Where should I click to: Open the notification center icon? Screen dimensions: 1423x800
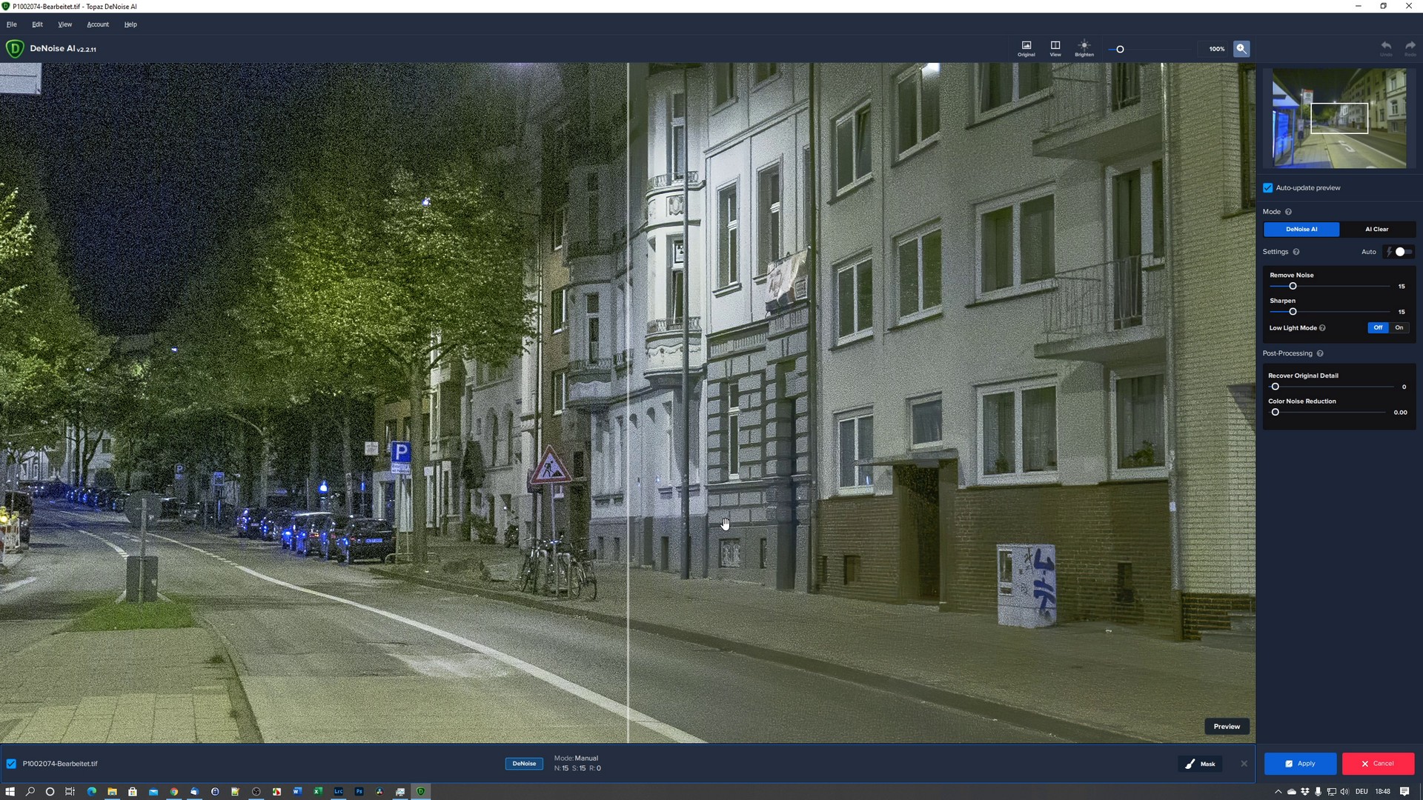pyautogui.click(x=1404, y=791)
